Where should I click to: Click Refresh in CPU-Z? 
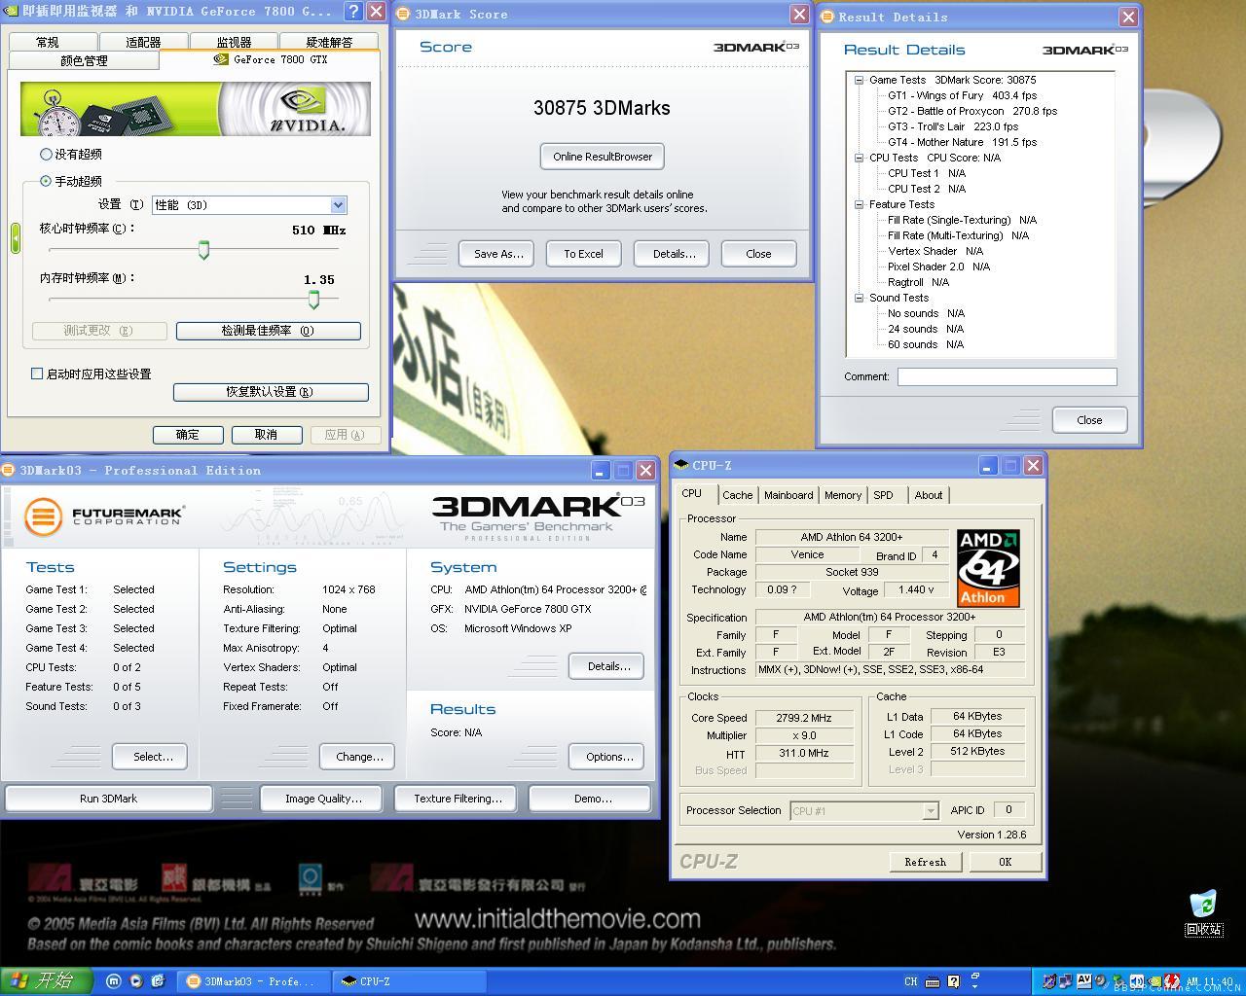pyautogui.click(x=925, y=862)
